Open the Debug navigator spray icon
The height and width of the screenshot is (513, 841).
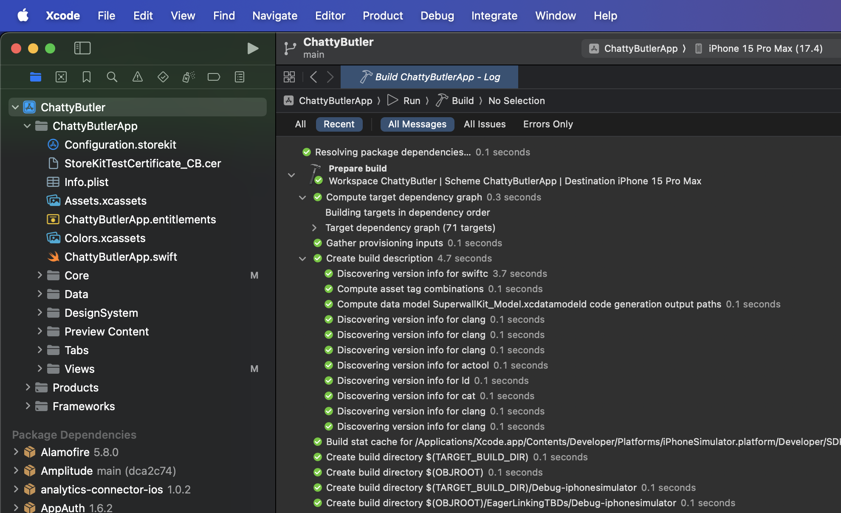coord(189,77)
